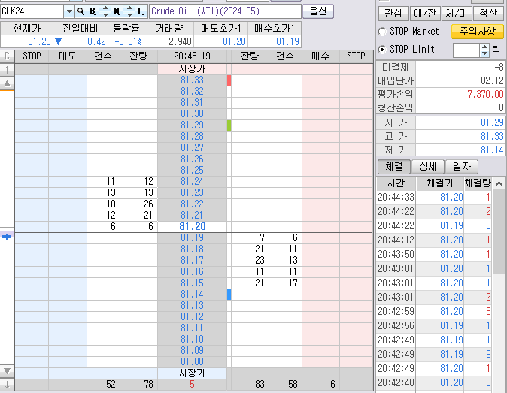Jump to bottom with the ↓ arrow button

pos(7,385)
